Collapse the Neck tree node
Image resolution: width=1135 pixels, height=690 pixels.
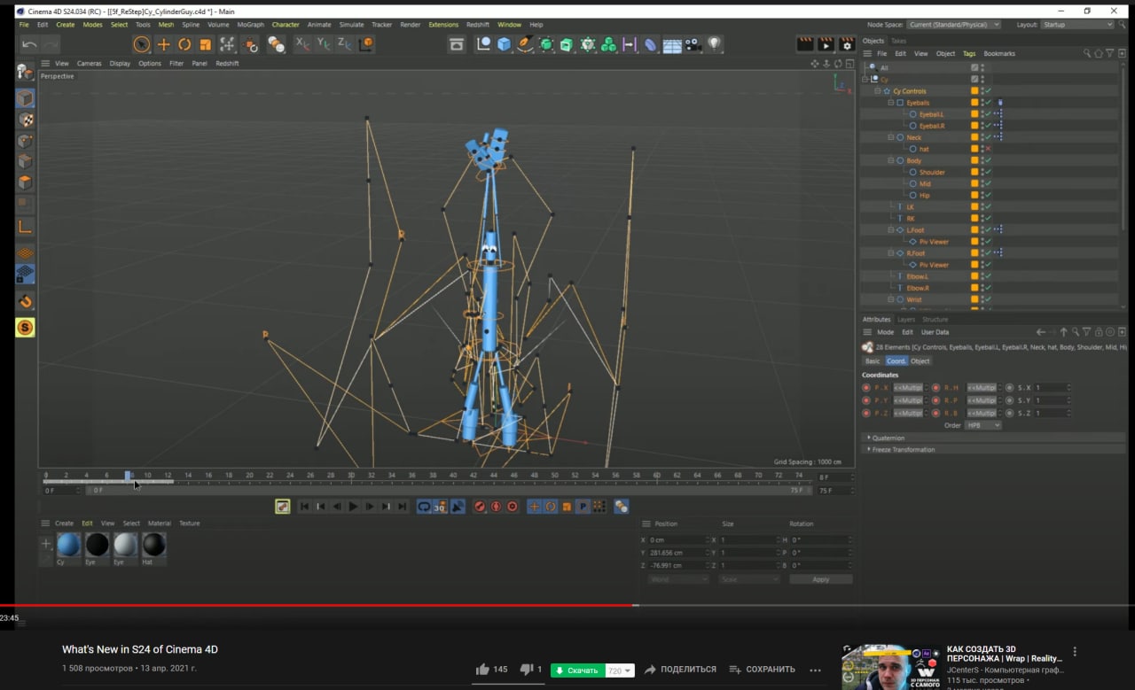[x=891, y=137]
